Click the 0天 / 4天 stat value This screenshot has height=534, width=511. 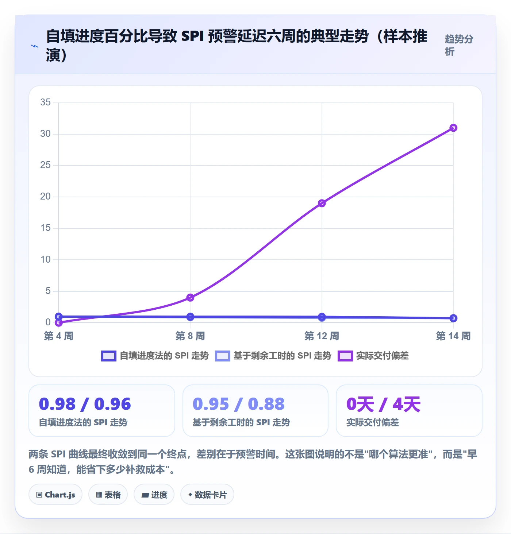384,404
